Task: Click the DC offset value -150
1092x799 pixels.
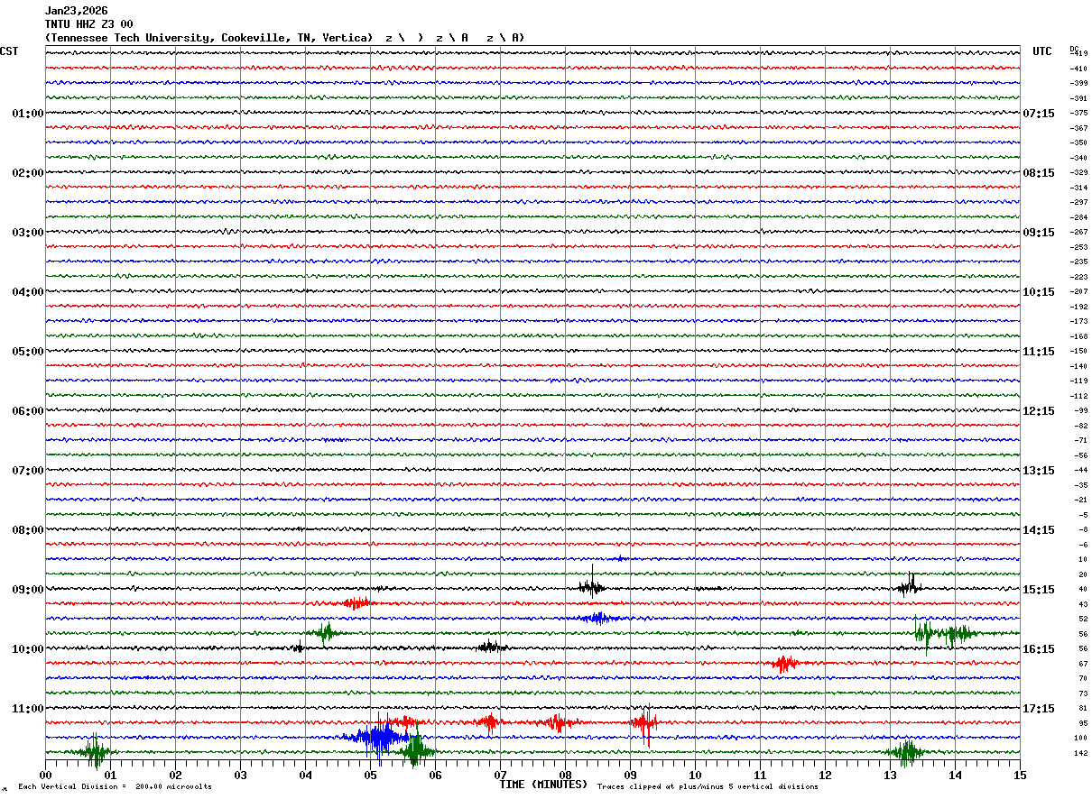Action: (1078, 351)
